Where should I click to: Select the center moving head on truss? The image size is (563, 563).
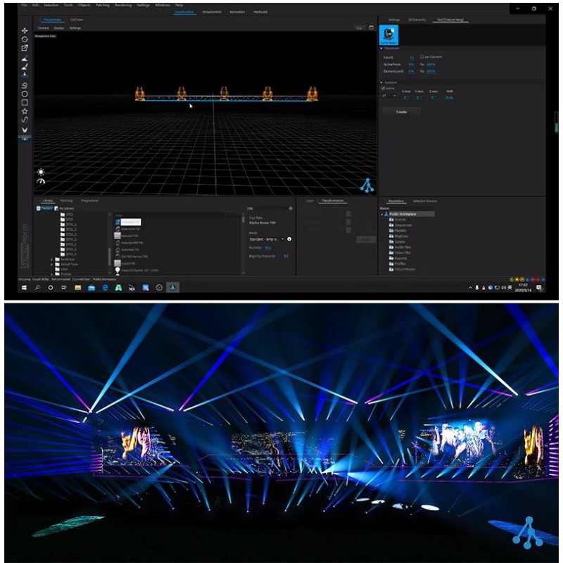224,93
